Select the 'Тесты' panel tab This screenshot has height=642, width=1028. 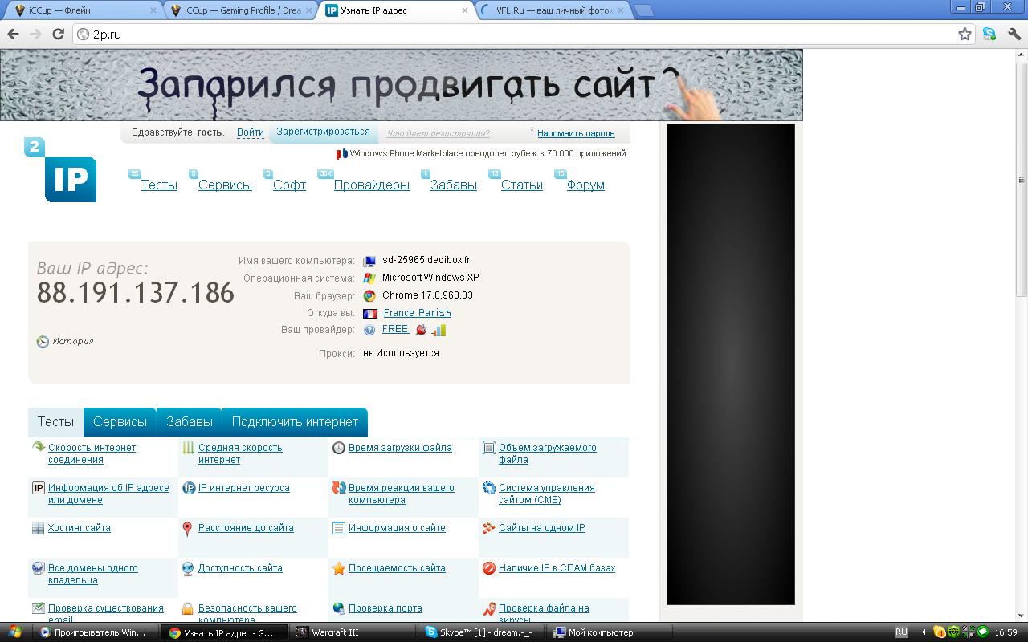click(55, 422)
